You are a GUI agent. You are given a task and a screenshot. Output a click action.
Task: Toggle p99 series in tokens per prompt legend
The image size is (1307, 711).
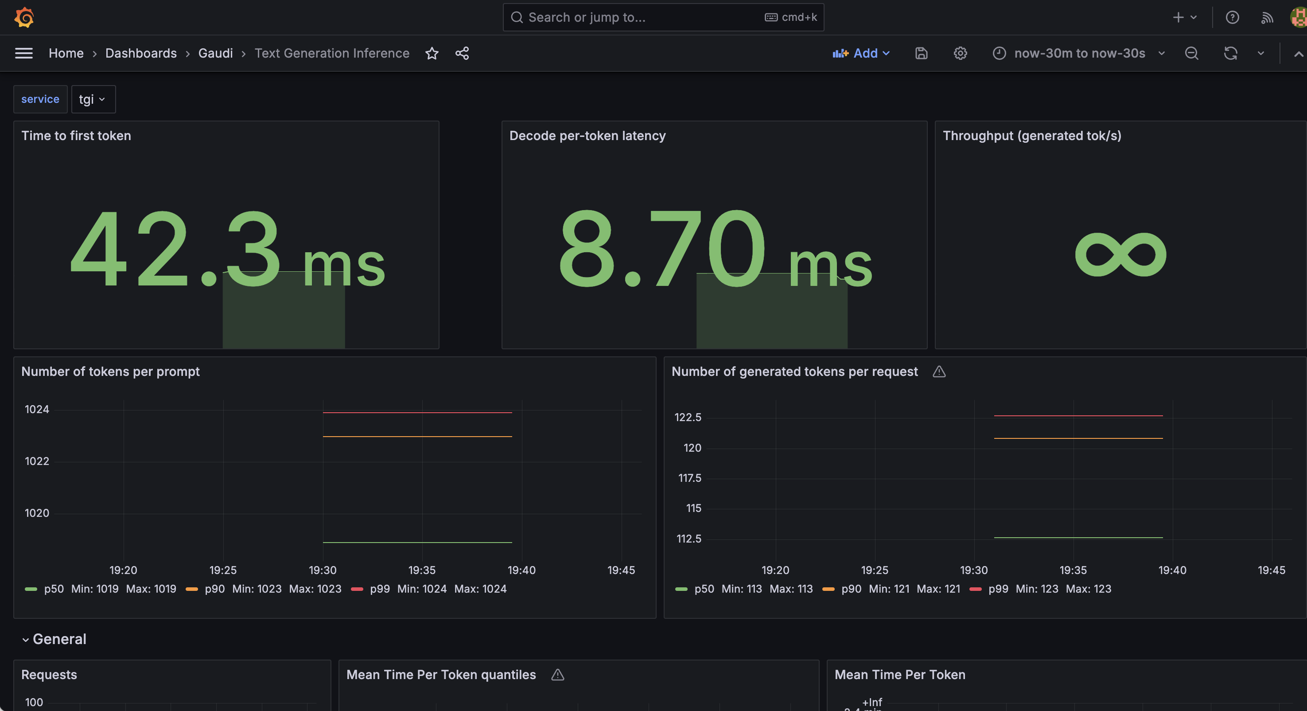point(380,589)
